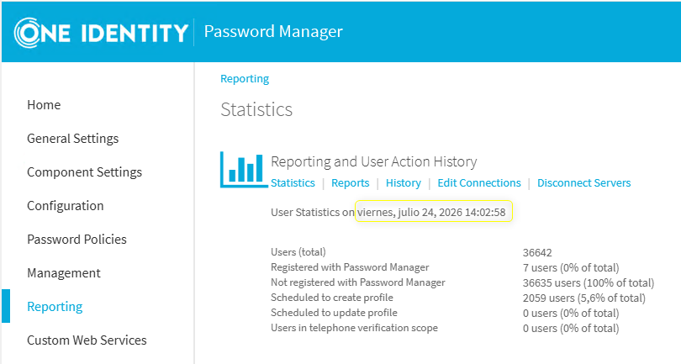Screen dimensions: 681x364
Task: Click the Statistics page heading
Action: (256, 109)
